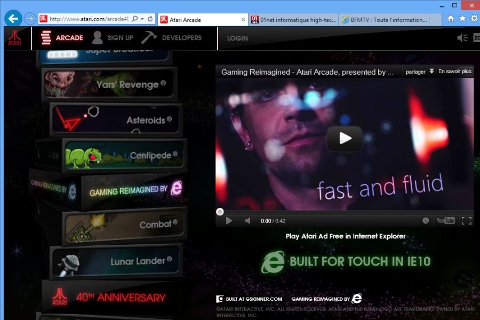Click Play Atari Ad Free text
This screenshot has width=480, height=320.
346,236
